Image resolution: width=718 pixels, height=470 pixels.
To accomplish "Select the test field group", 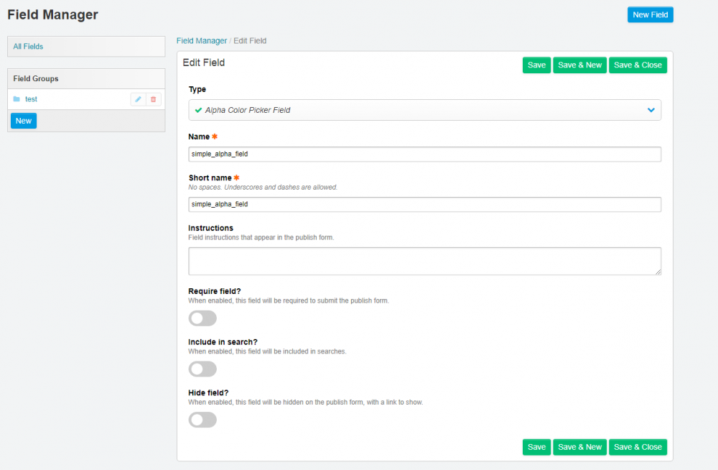I will point(31,99).
